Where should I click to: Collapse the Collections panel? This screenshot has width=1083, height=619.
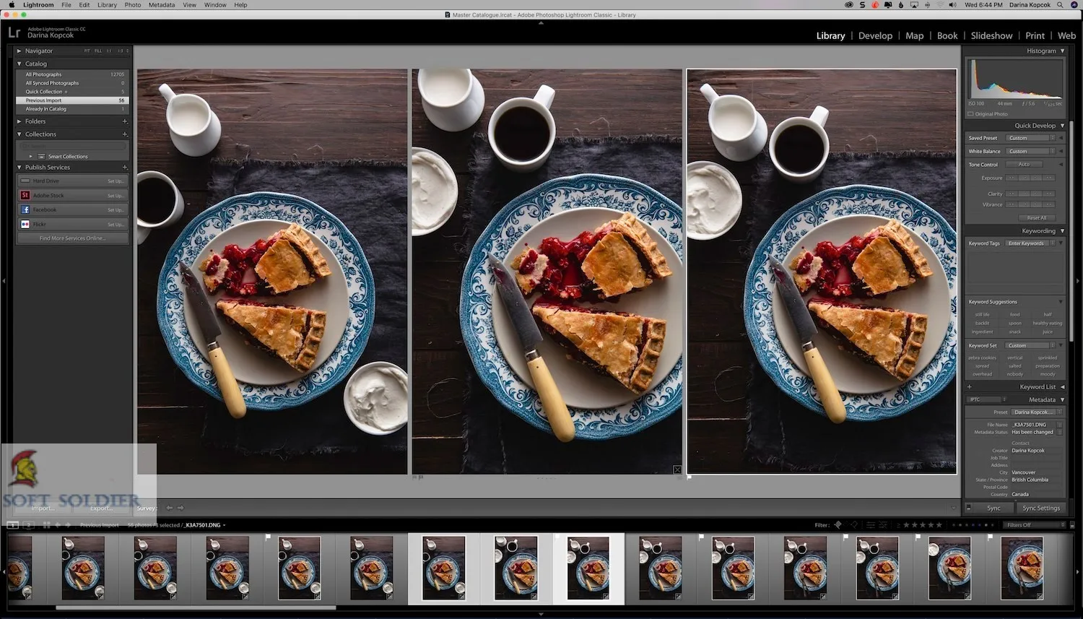(19, 134)
